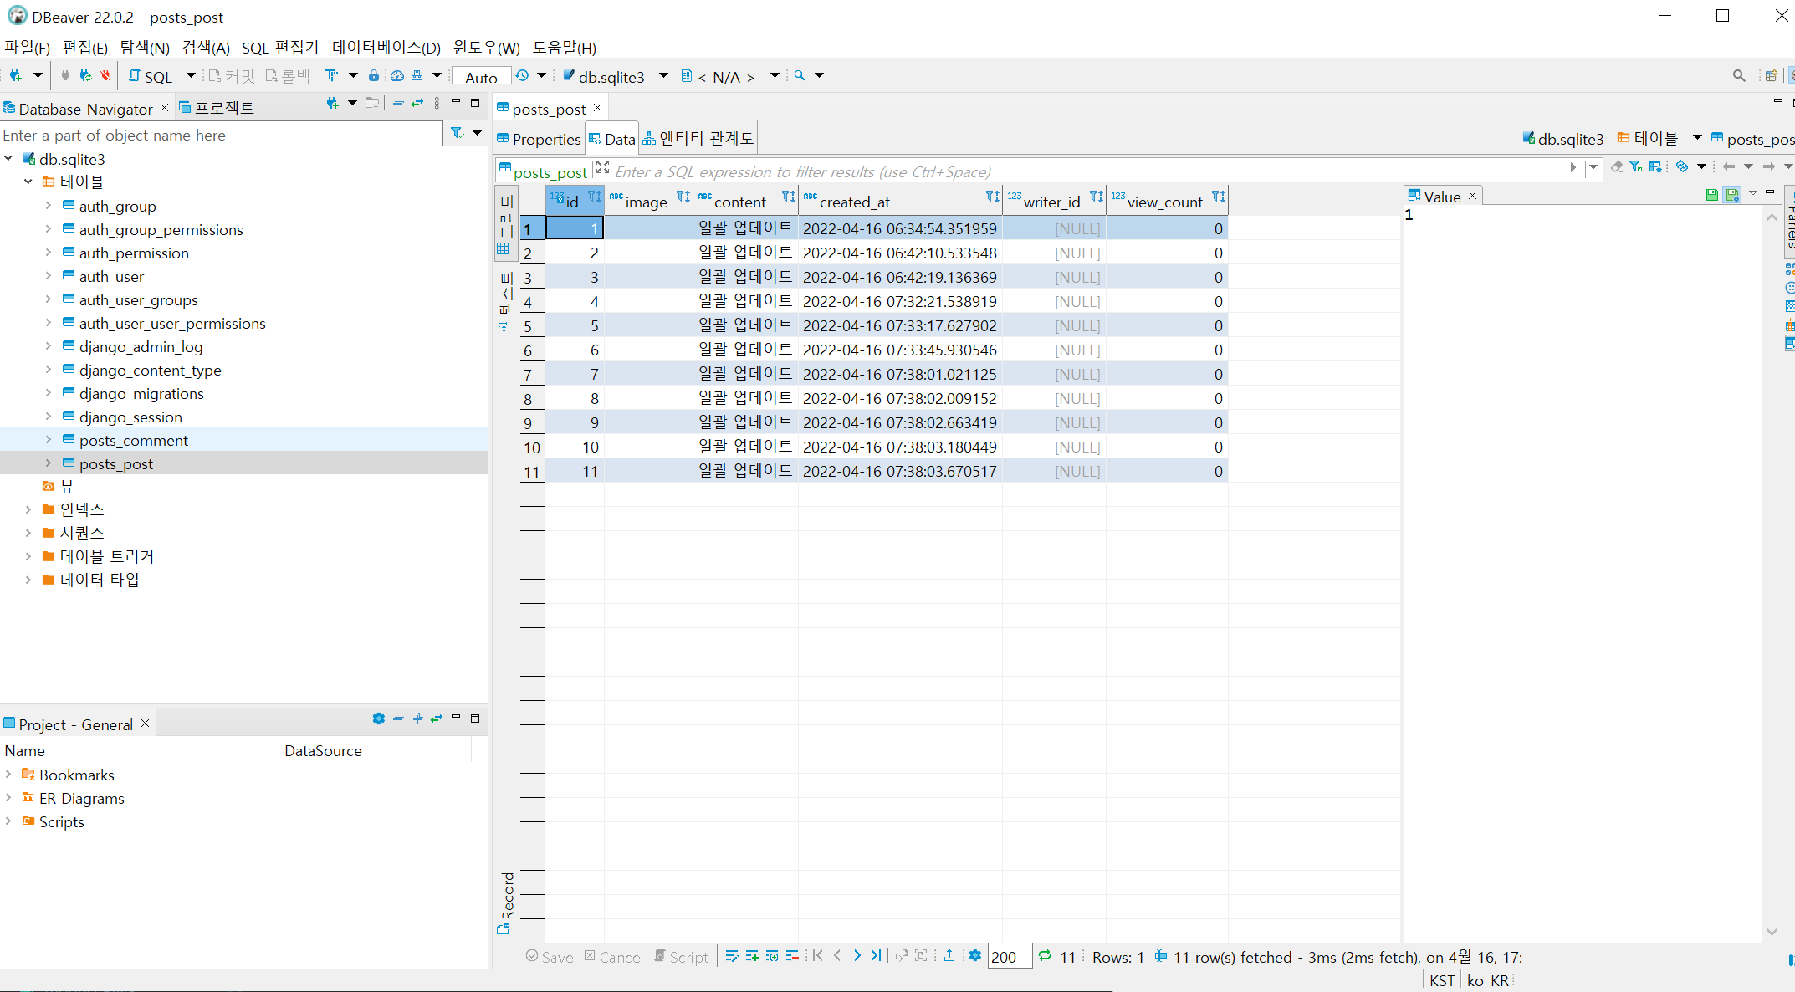This screenshot has height=992, width=1795.
Task: Open new database connection wizard icon
Action: [15, 75]
